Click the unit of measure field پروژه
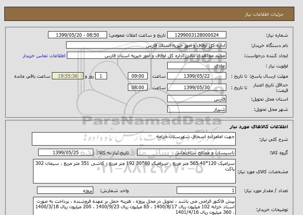 coord(65,191)
